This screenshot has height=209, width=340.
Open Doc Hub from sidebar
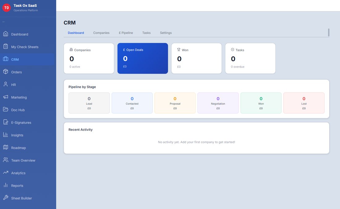point(27,110)
